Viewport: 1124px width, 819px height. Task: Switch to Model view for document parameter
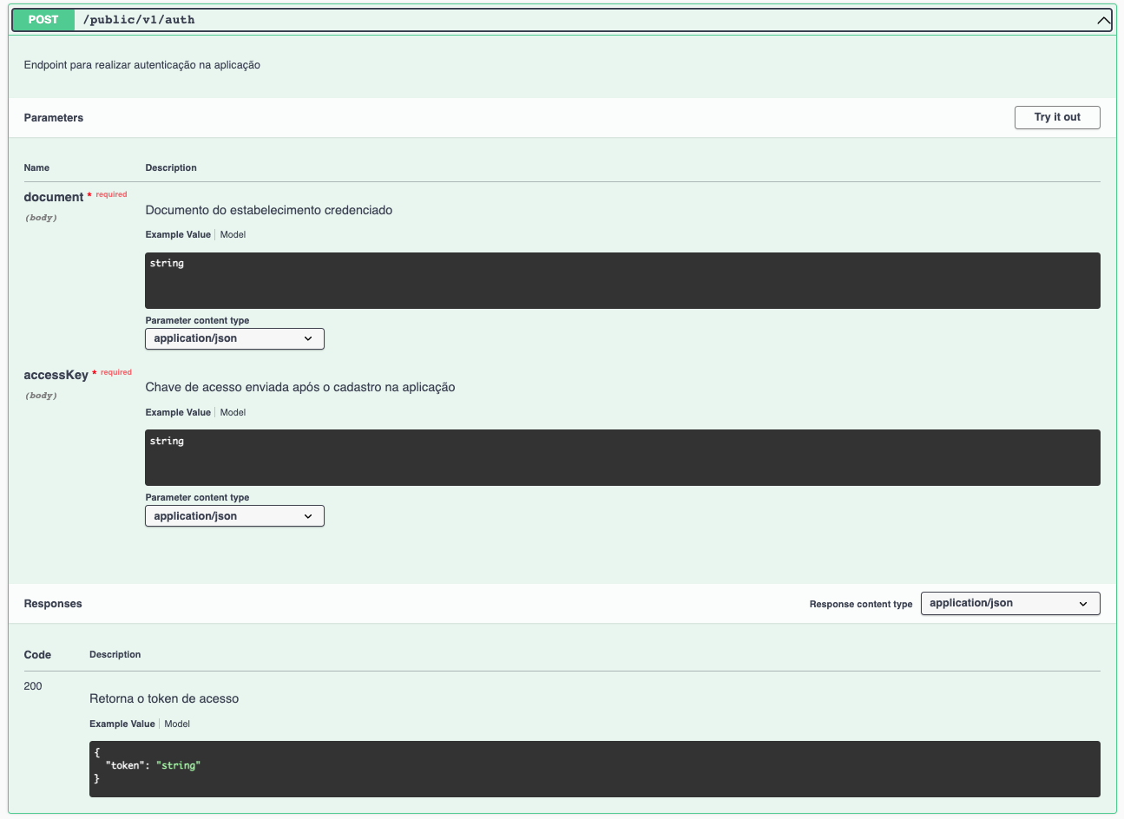233,234
